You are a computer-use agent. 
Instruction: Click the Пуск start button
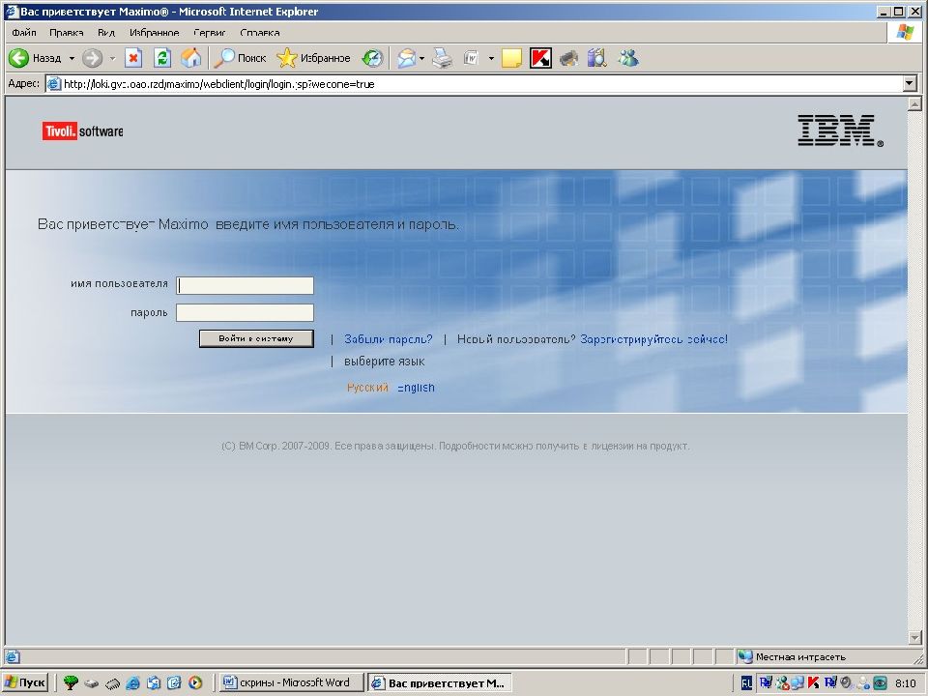pyautogui.click(x=24, y=682)
